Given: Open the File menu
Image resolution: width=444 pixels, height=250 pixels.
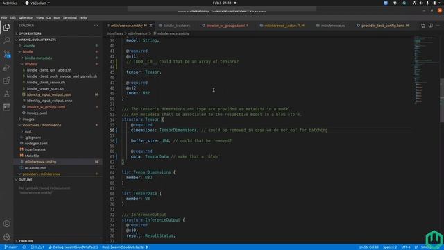Looking at the screenshot, I should click(x=4, y=18).
